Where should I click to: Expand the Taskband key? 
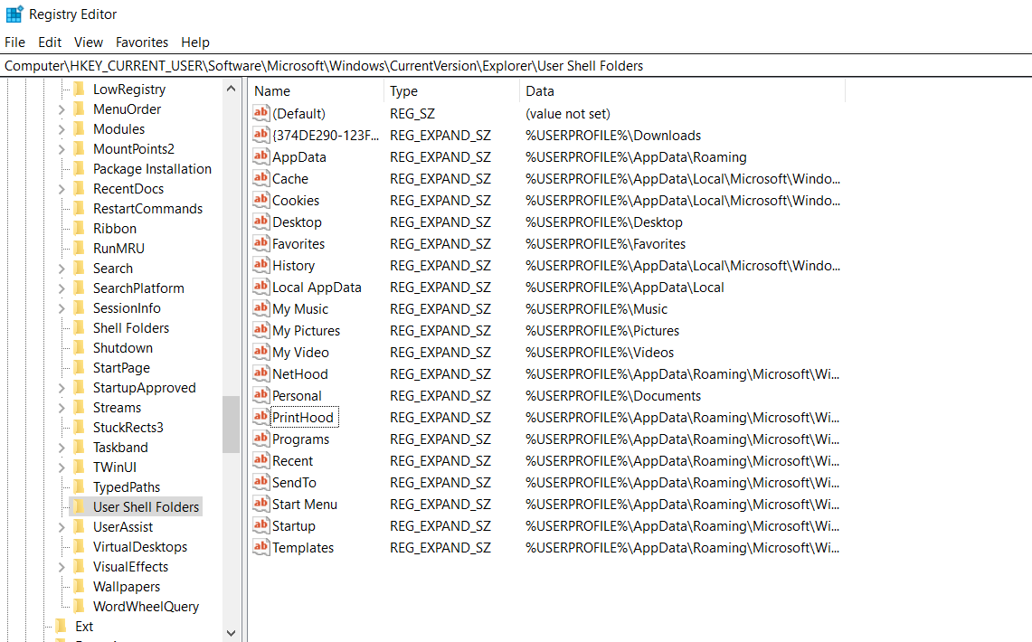[62, 448]
